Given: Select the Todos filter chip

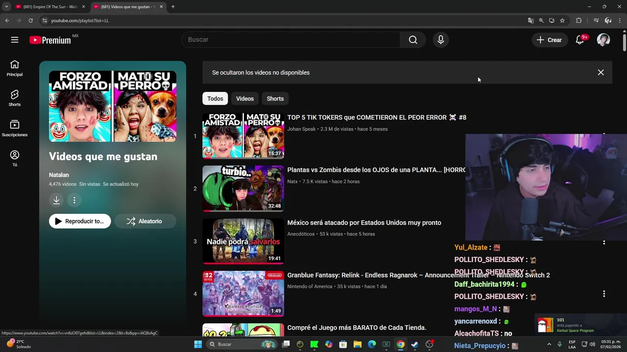Looking at the screenshot, I should point(215,99).
